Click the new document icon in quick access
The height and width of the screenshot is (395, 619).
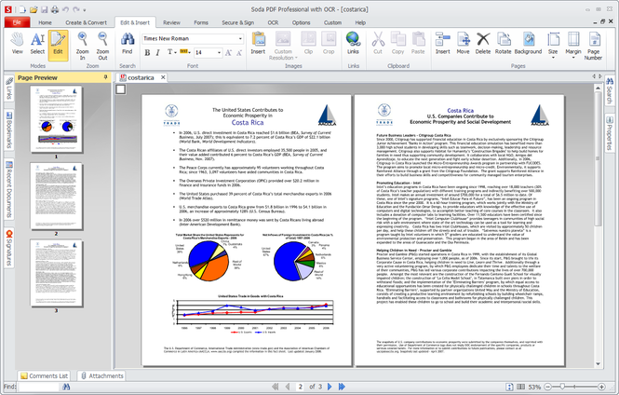tap(22, 9)
